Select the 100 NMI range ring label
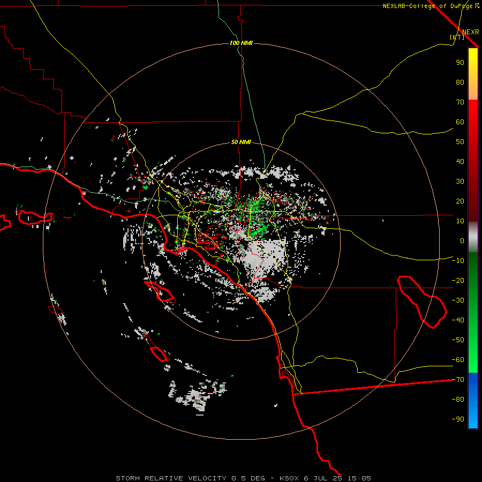Image resolution: width=482 pixels, height=482 pixels. coord(242,43)
